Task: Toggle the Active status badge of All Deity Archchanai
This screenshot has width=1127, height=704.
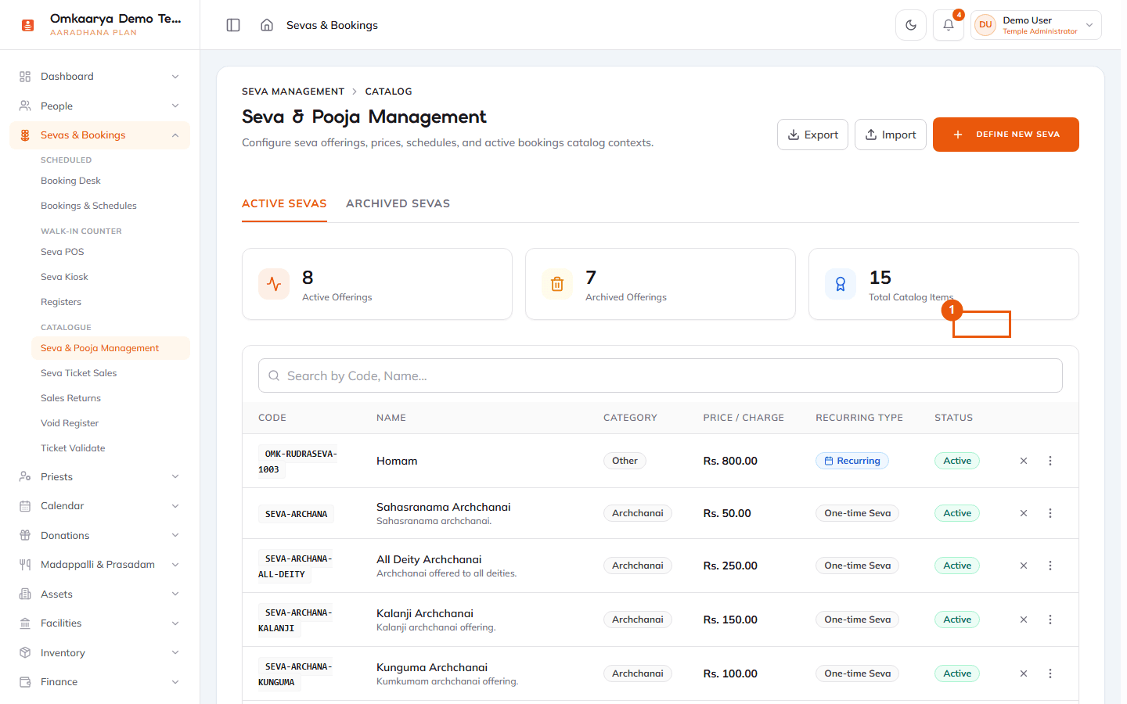Action: tap(957, 566)
